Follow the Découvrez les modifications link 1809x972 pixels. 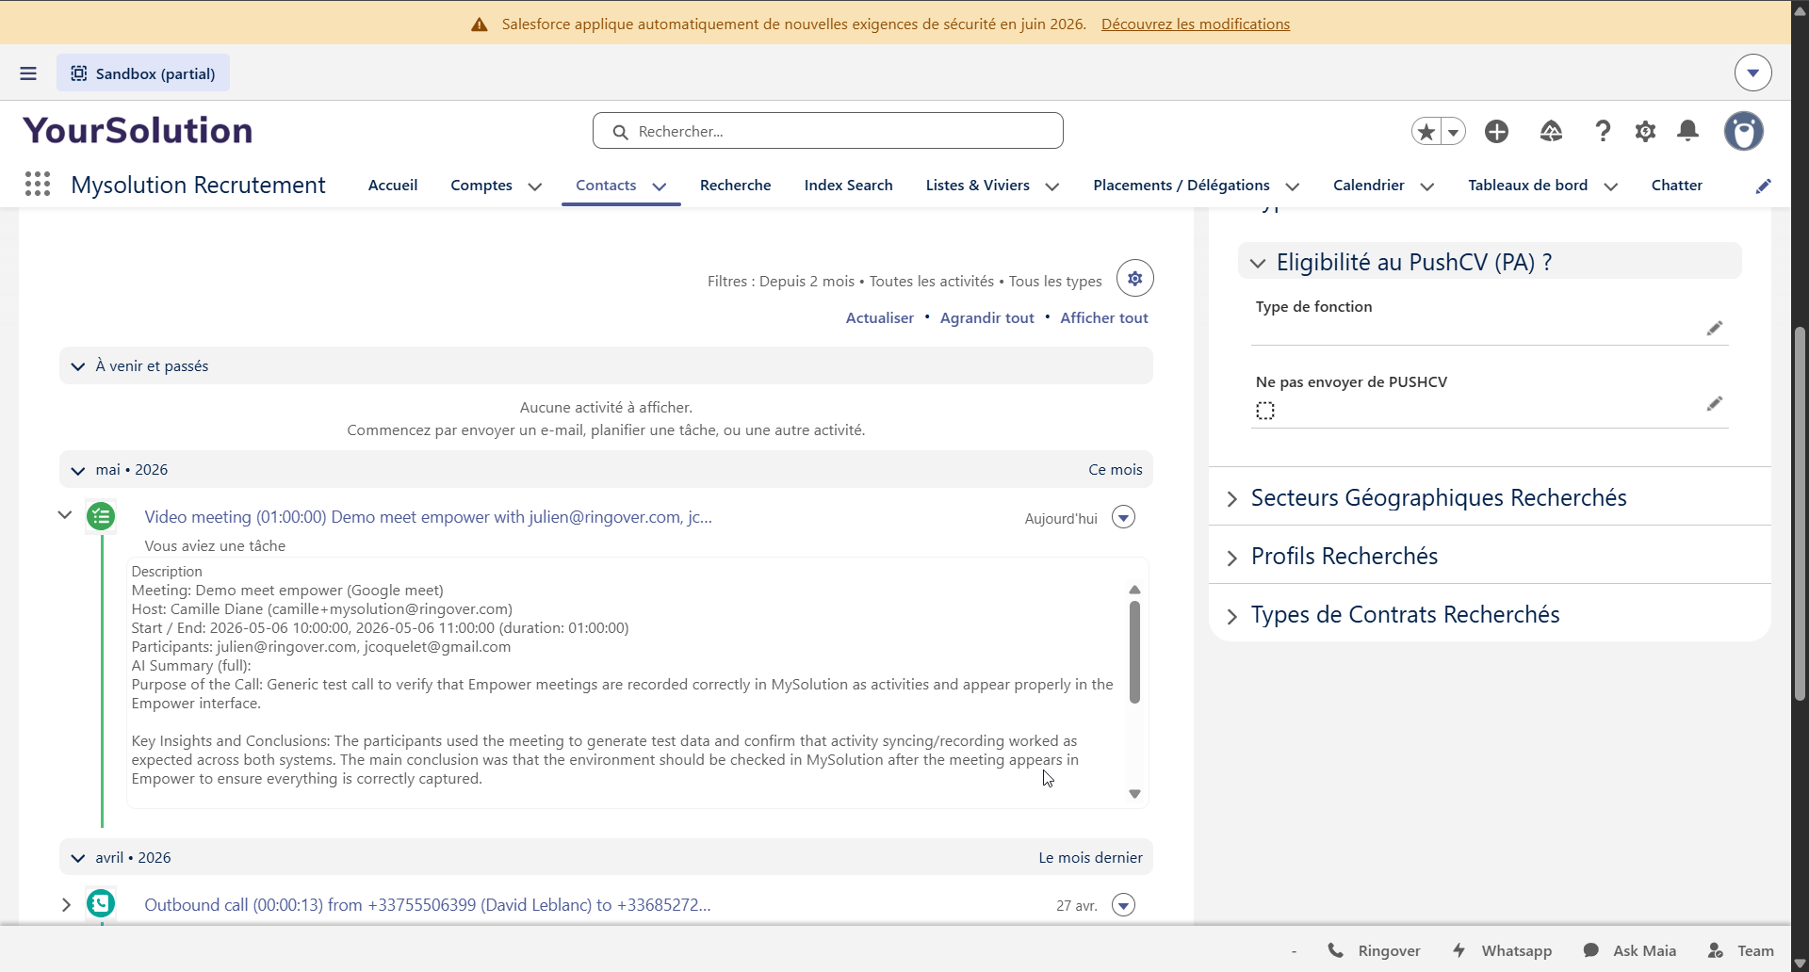pos(1196,24)
